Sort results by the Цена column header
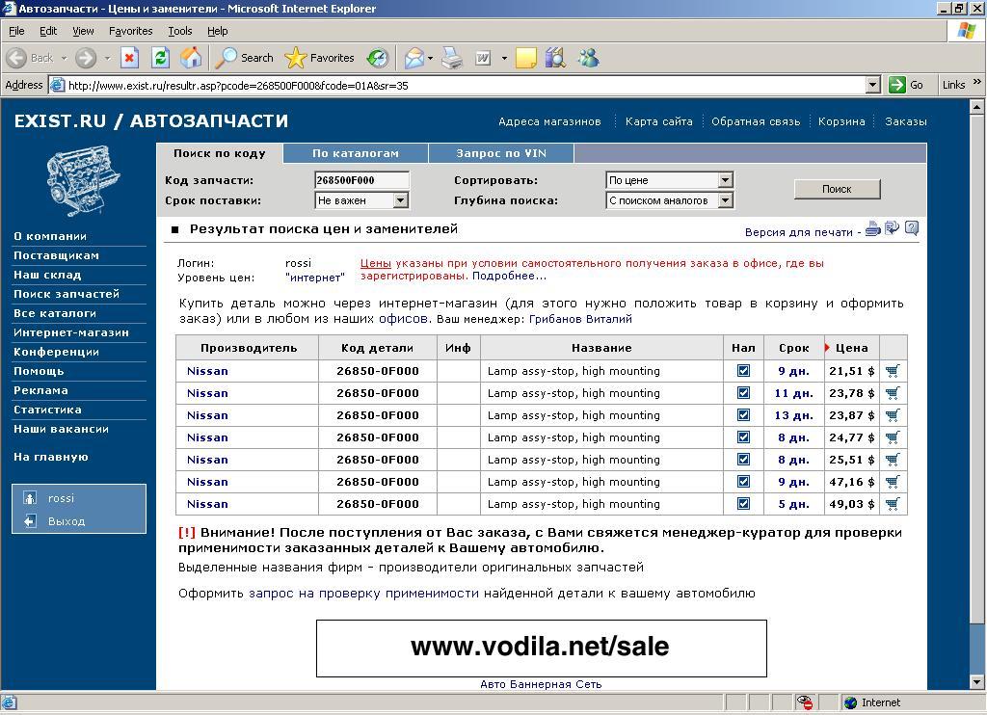Viewport: 987px width, 715px height. click(x=851, y=348)
